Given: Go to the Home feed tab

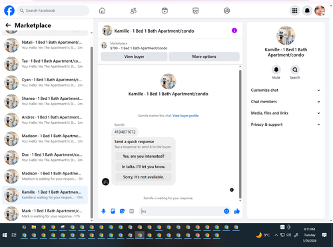Looking at the screenshot, I should (102, 11).
